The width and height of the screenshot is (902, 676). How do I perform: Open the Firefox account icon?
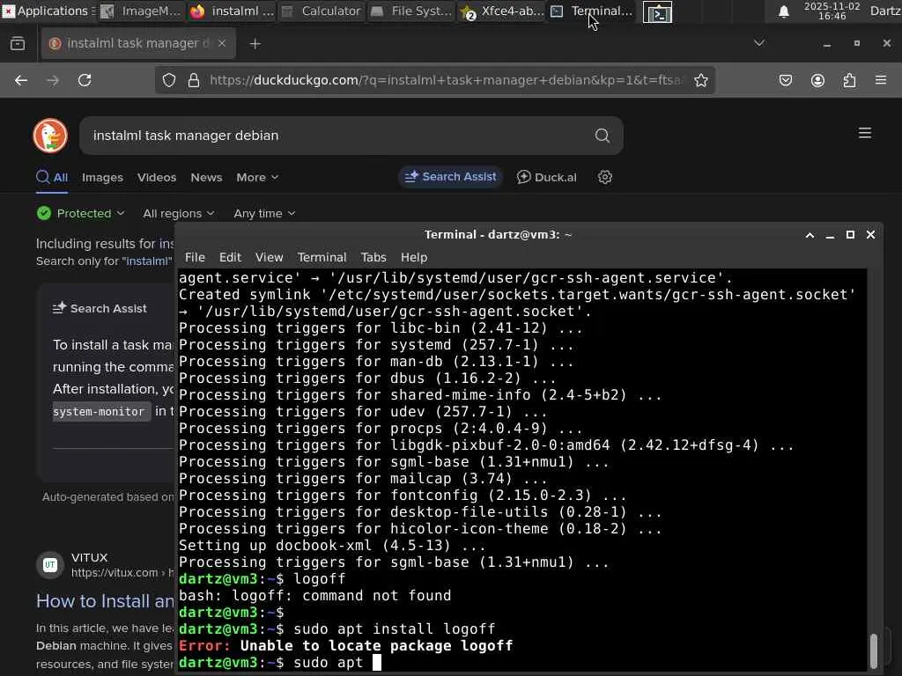click(817, 80)
